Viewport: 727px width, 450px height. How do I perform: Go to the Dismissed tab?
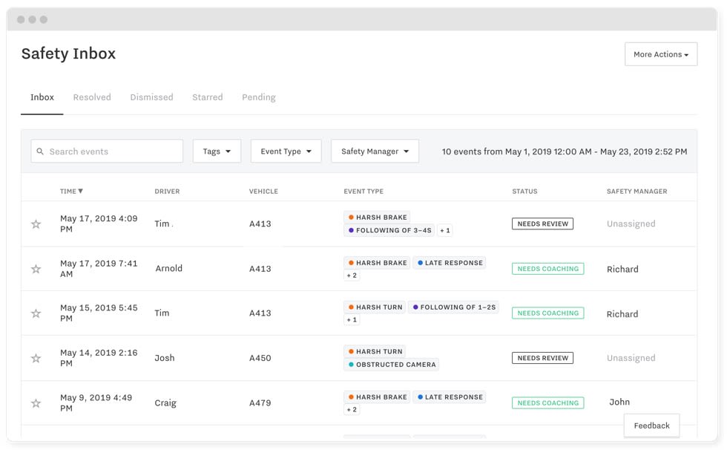(x=151, y=97)
